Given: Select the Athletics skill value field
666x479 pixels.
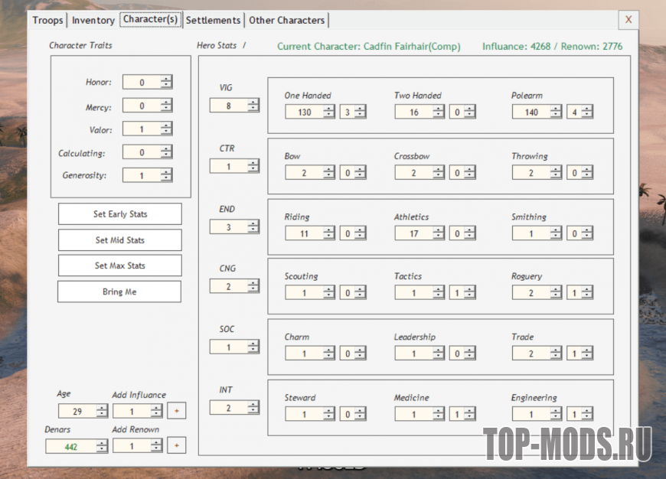Looking at the screenshot, I should point(413,233).
